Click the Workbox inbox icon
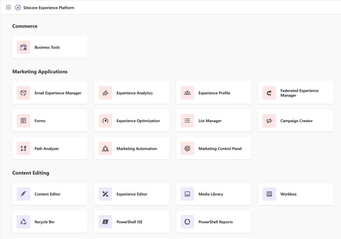The image size is (341, 239). coord(269,194)
